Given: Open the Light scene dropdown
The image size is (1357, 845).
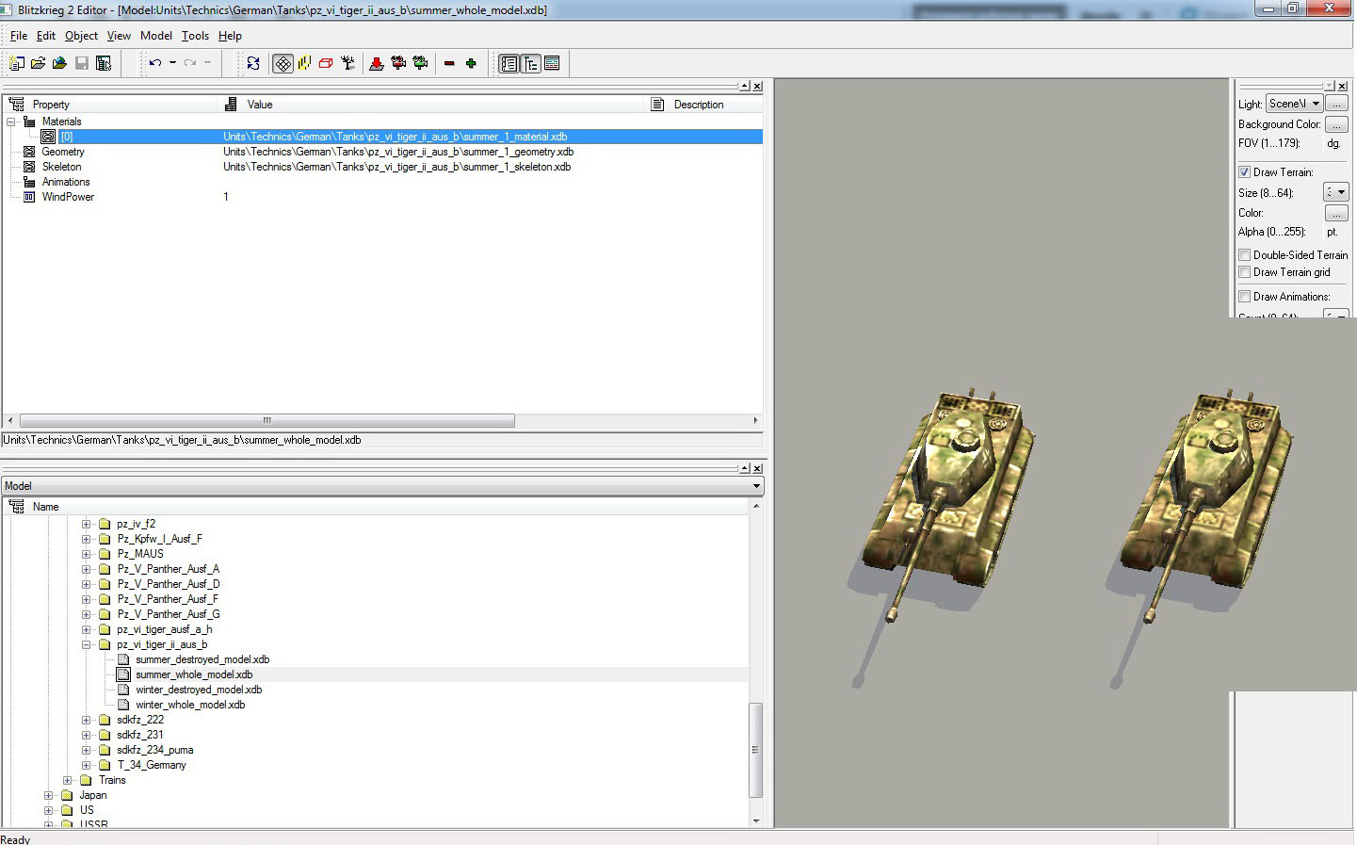Looking at the screenshot, I should point(1294,104).
